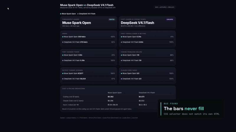Click the DeepSeek V4.1 Flash table column header
This screenshot has width=236, height=132.
147,93
